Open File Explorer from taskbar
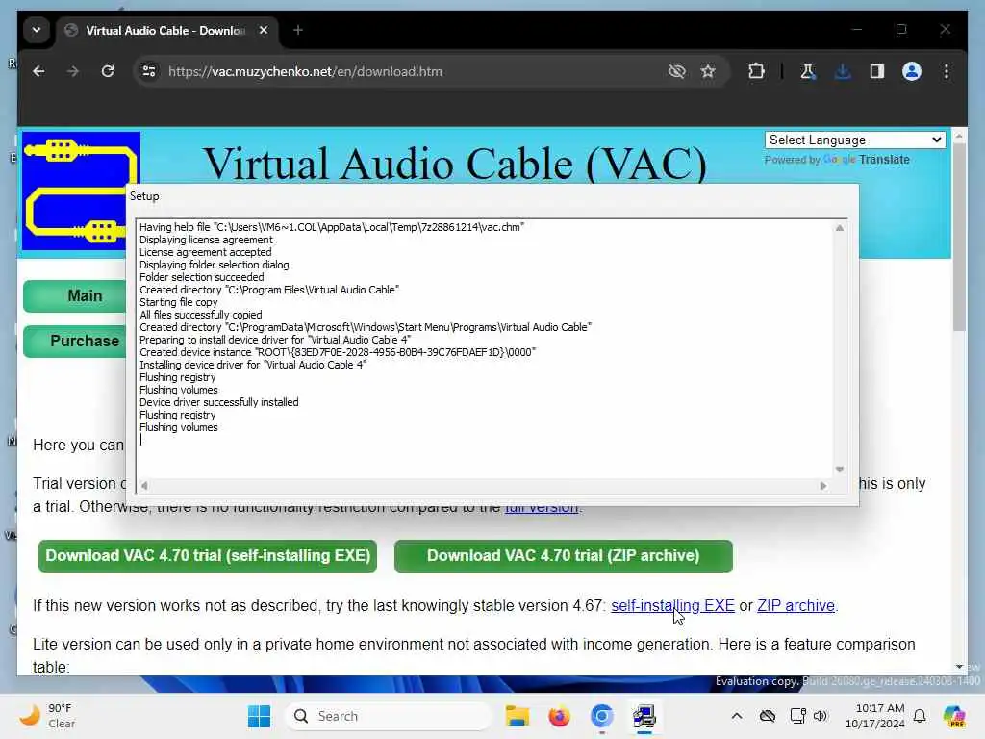The image size is (985, 739). pyautogui.click(x=517, y=716)
